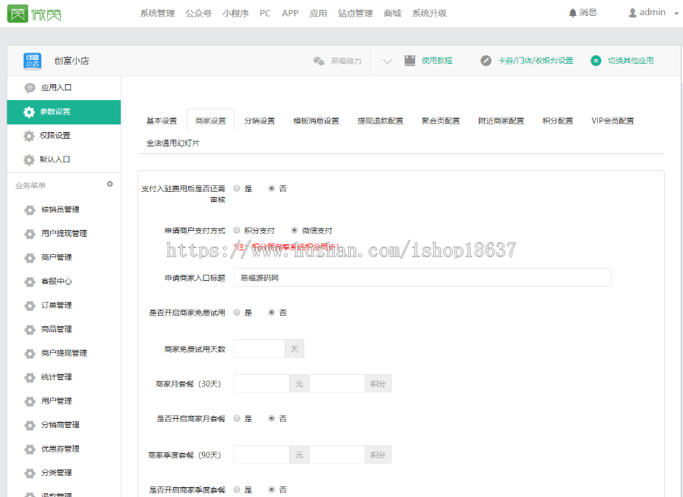This screenshot has height=497, width=683.
Task: Click the 商家季度套餐 积分 input field
Action: coord(337,455)
